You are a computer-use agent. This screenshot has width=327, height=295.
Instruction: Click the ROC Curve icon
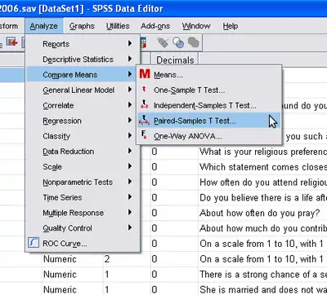tap(34, 243)
